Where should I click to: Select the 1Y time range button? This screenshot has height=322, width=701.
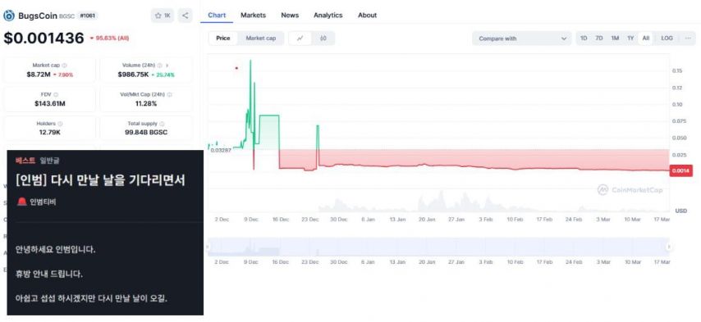coord(630,39)
